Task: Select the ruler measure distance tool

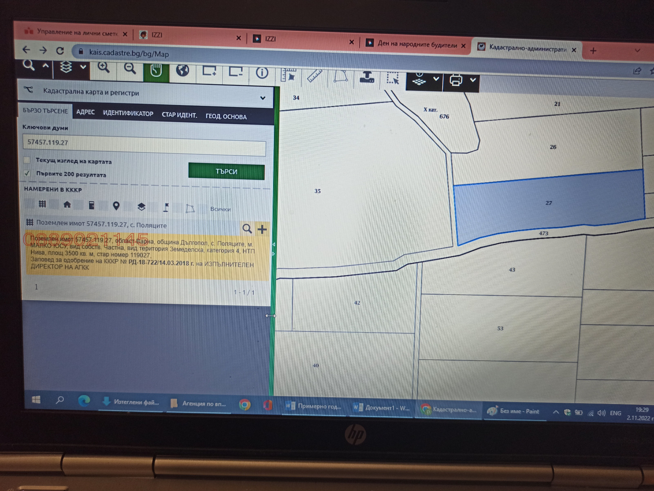Action: click(314, 75)
